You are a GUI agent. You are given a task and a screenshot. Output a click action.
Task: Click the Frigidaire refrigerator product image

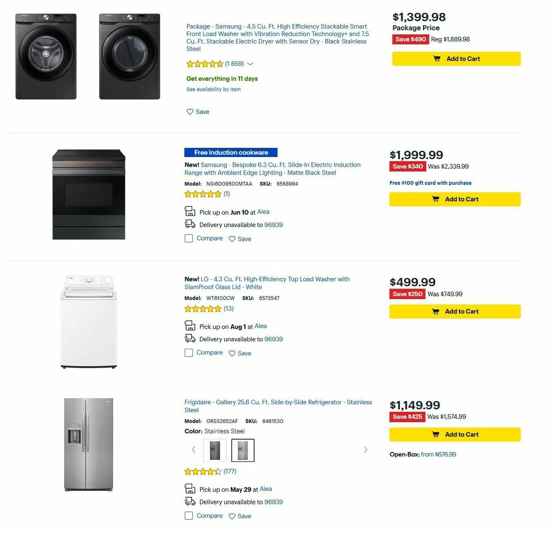[89, 444]
